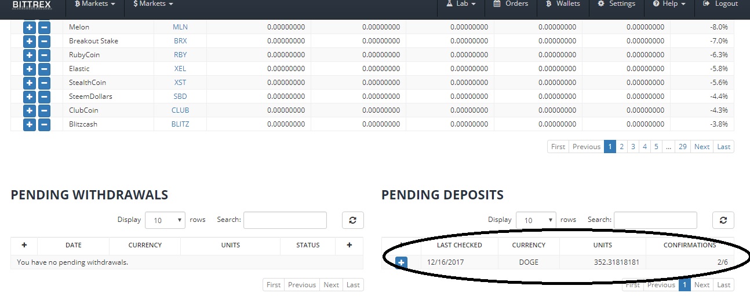The width and height of the screenshot is (750, 304).
Task: Click Last in the wallet list pagination
Action: (724, 147)
